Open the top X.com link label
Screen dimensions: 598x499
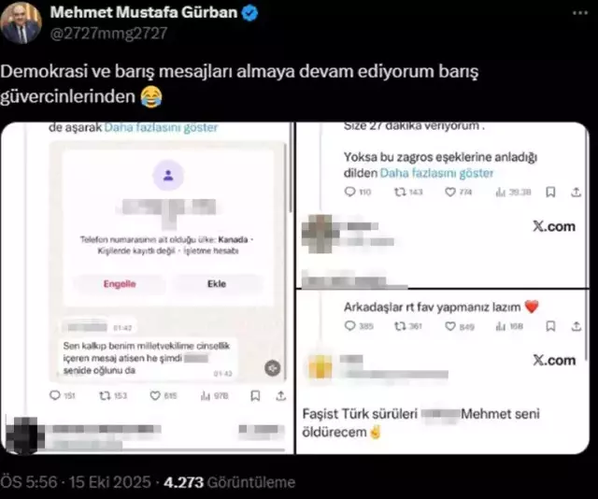coord(554,227)
